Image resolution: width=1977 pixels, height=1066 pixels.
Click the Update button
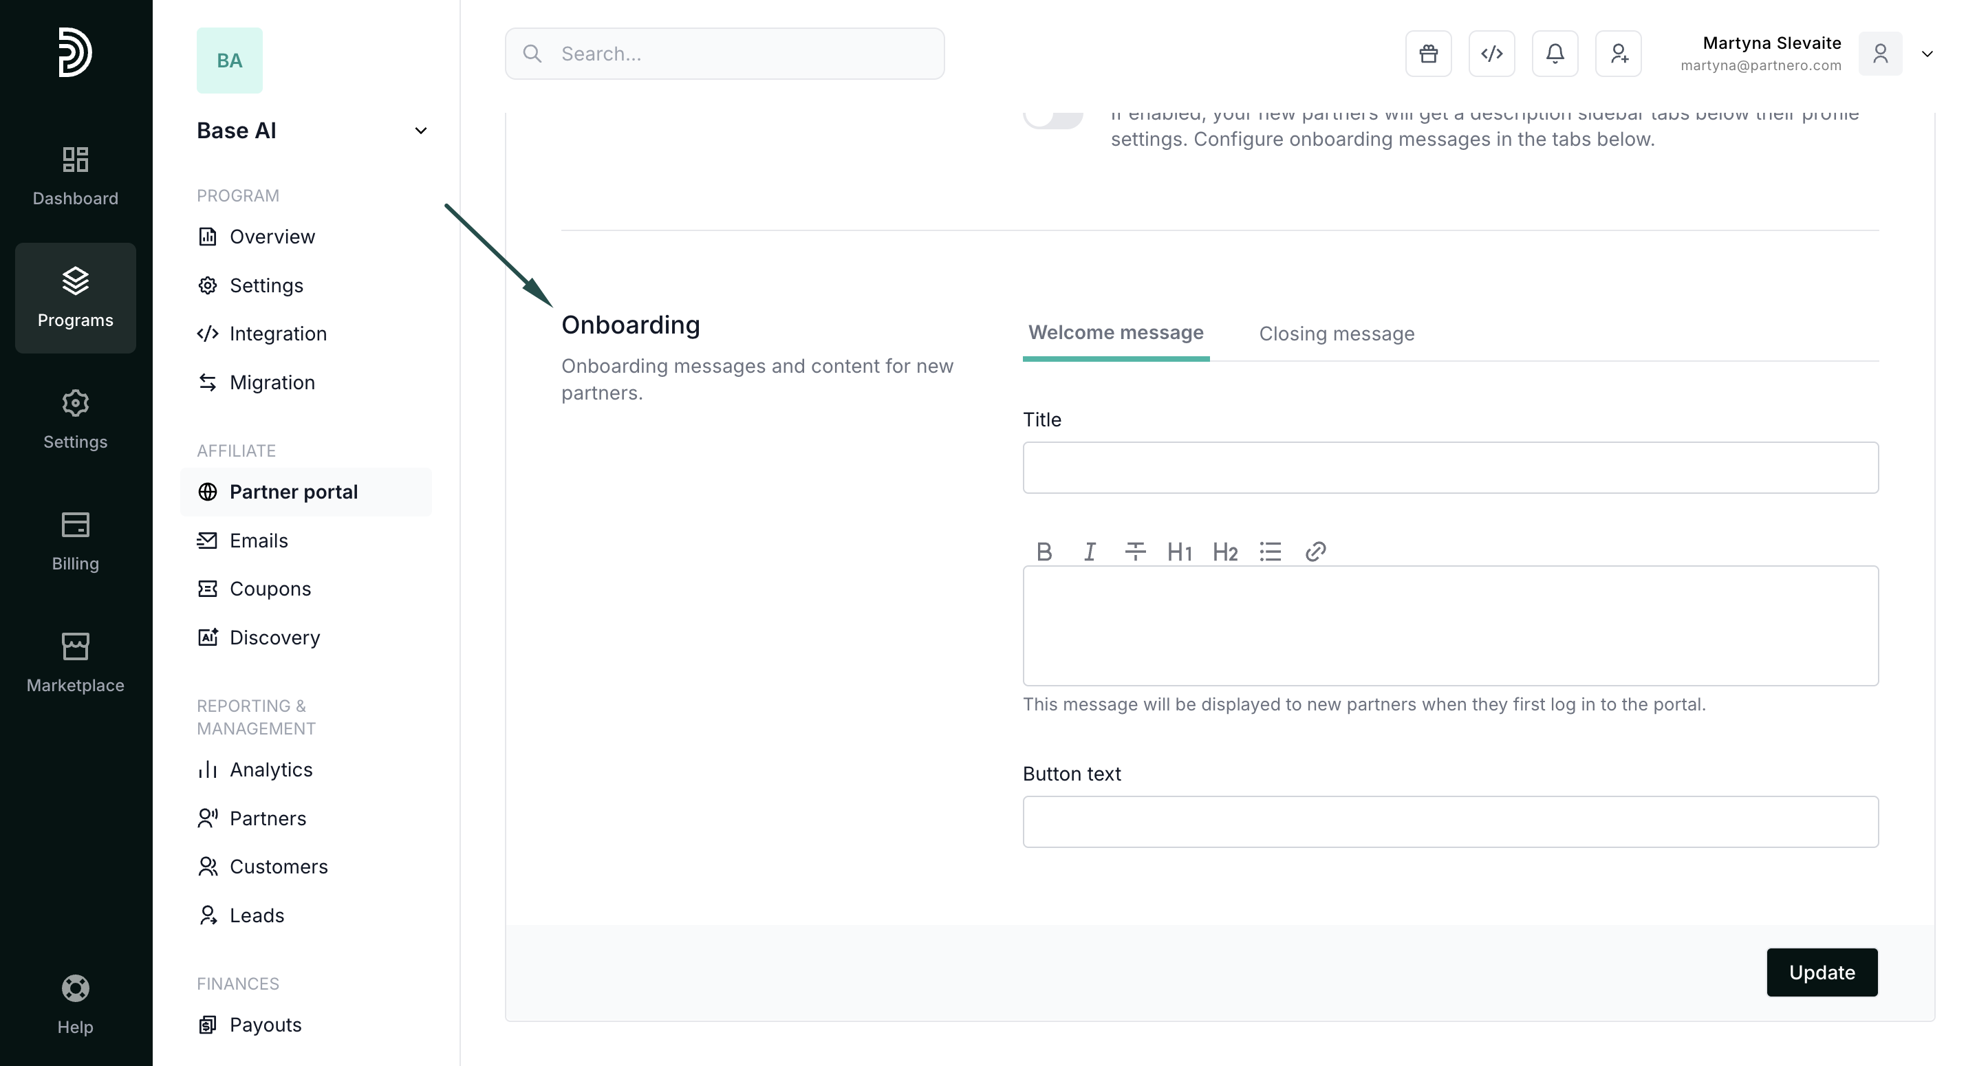click(x=1822, y=972)
